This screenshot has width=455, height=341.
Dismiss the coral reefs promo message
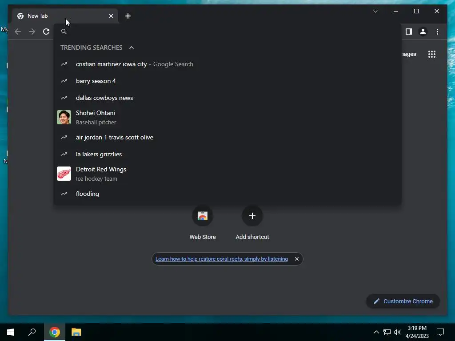pyautogui.click(x=296, y=259)
